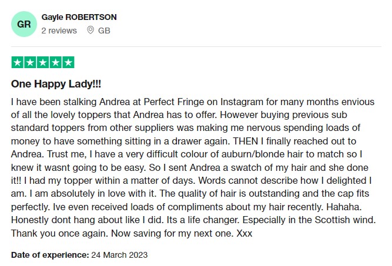Click the second green rating star
This screenshot has width=392, height=266.
tap(30, 62)
